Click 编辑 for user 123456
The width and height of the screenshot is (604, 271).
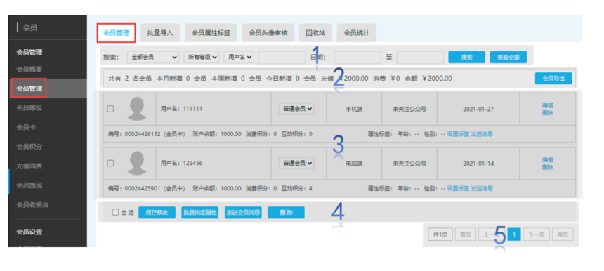coord(547,159)
